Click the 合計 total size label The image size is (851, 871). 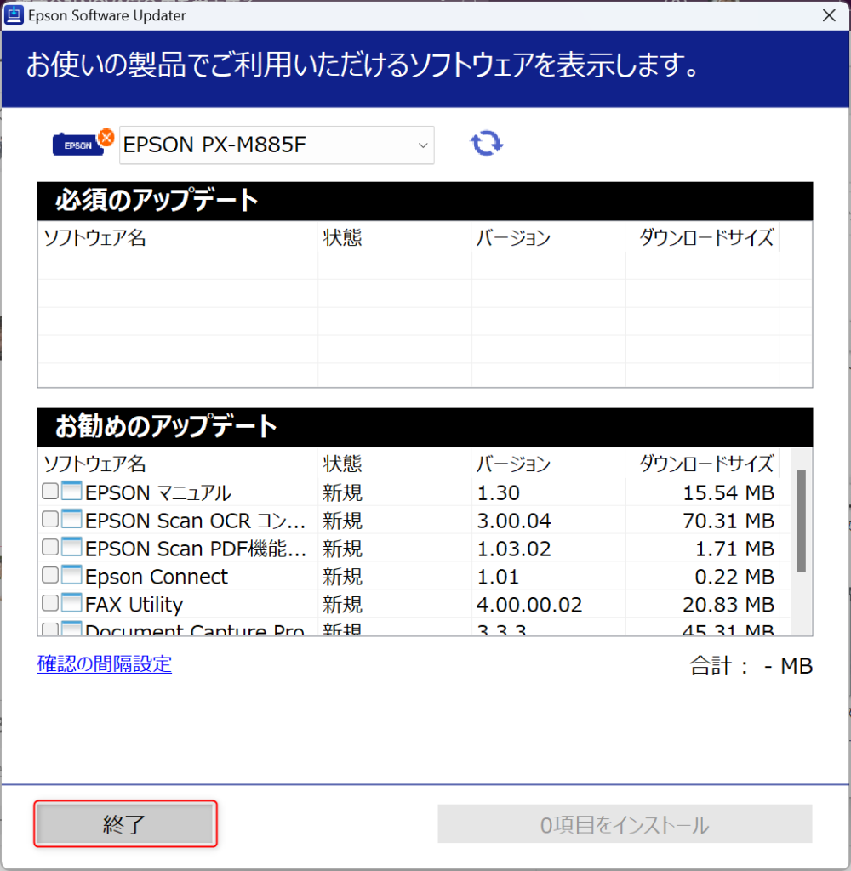coord(751,665)
